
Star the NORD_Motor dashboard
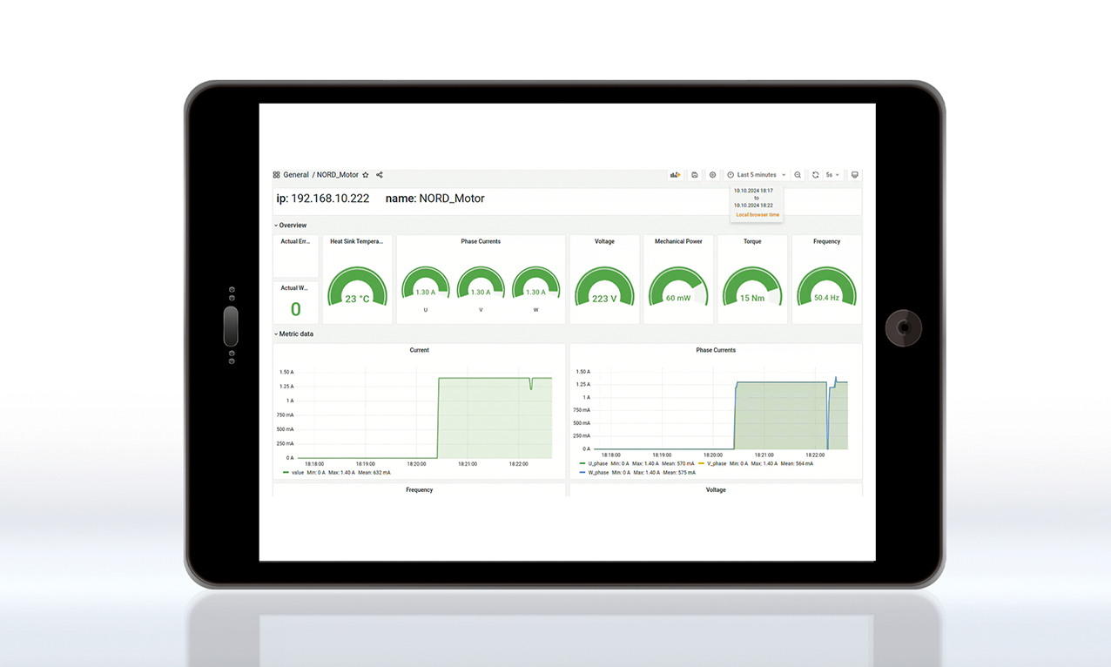[x=365, y=174]
